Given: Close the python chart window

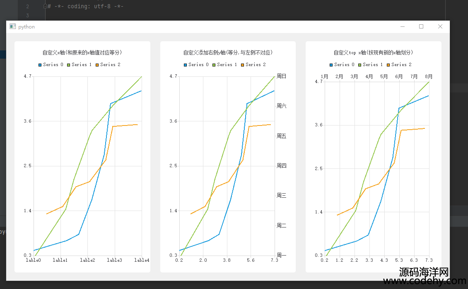Looking at the screenshot, I should [x=440, y=26].
